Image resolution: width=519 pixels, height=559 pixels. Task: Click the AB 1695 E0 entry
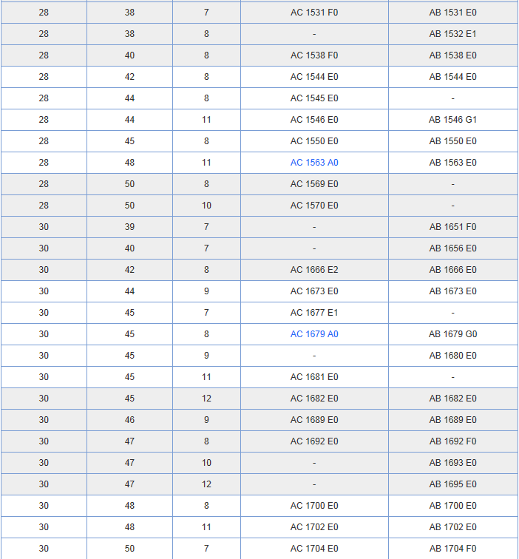click(x=452, y=484)
